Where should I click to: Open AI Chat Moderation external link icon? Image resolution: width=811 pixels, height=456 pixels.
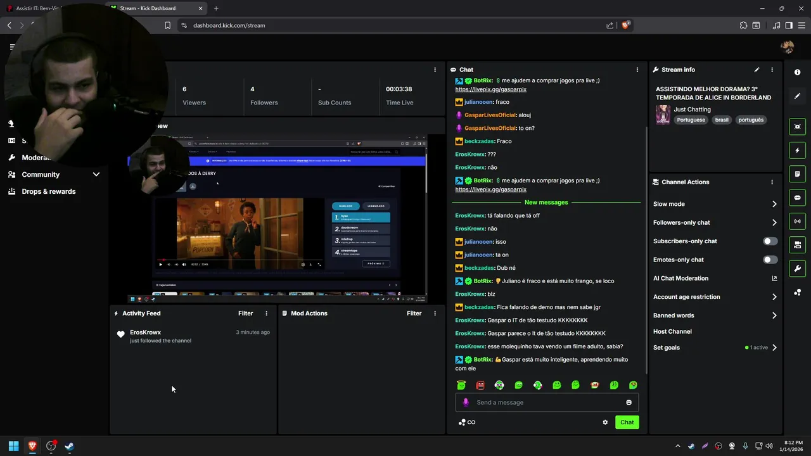coord(774,278)
